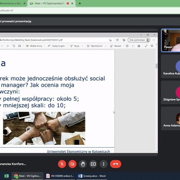The width and height of the screenshot is (180, 180).
Task: Click the PDF vertical scrollbar thumb
Action: point(157,66)
